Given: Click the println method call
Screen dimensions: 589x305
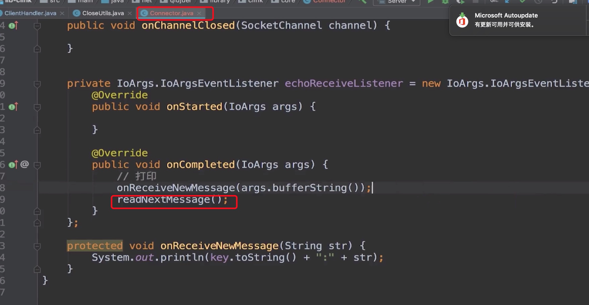Looking at the screenshot, I should click(x=182, y=257).
